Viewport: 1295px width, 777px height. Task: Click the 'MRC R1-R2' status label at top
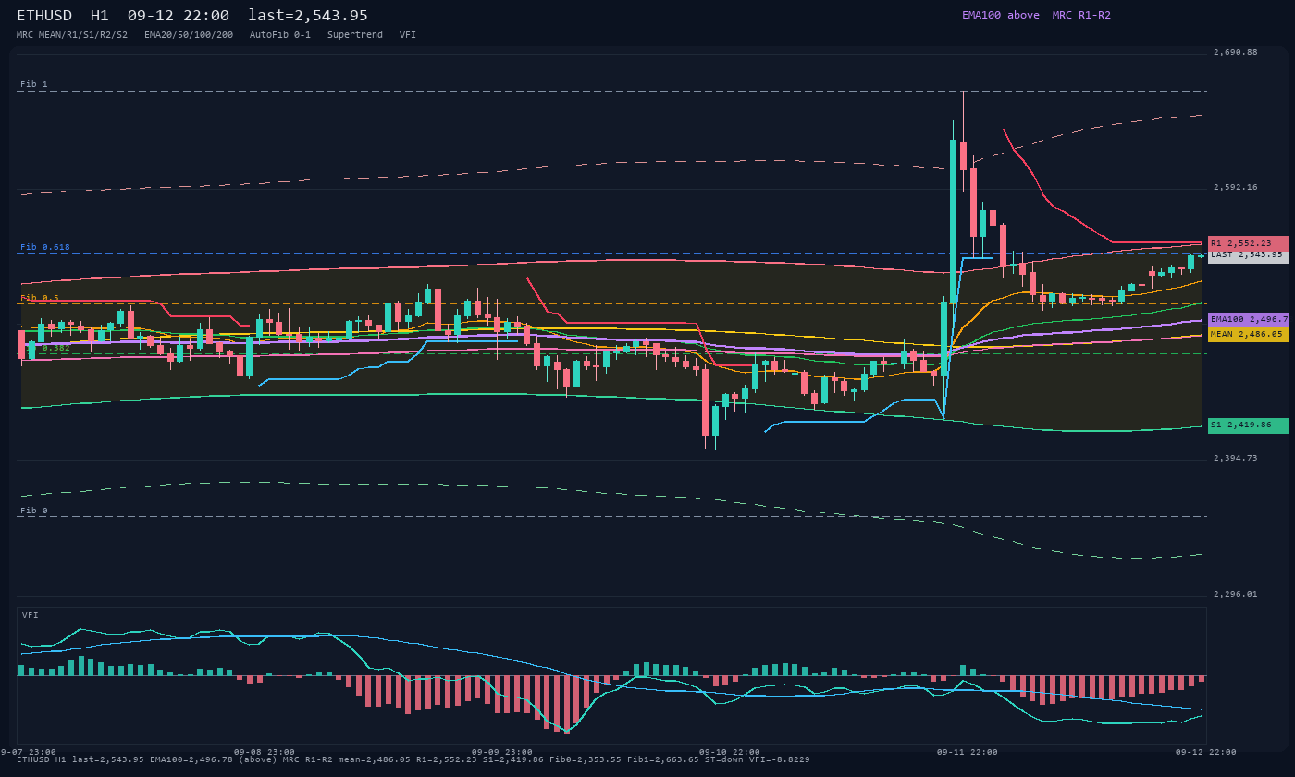[x=1081, y=15]
